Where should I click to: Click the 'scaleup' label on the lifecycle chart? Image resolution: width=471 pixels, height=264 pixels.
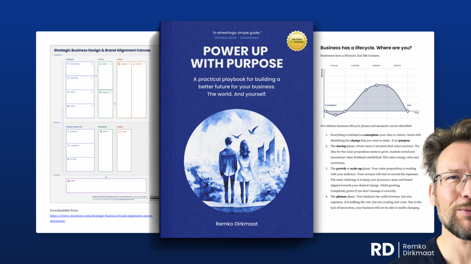click(355, 65)
